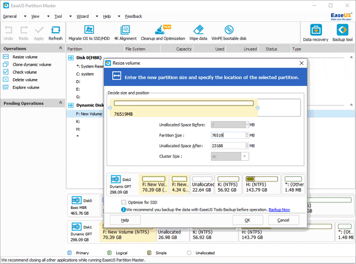Open the General menu
356x264 pixels.
coord(9,17)
